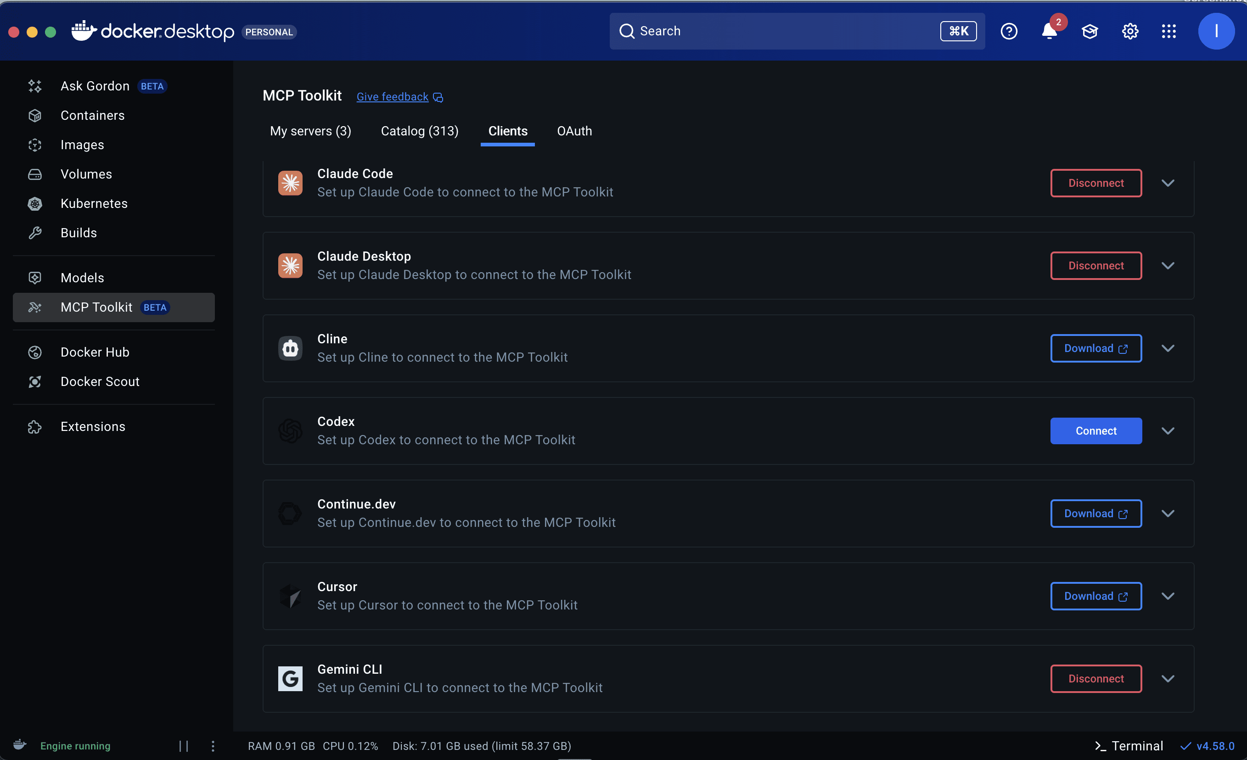The height and width of the screenshot is (760, 1247).
Task: Expand the Codex client details
Action: coord(1168,430)
